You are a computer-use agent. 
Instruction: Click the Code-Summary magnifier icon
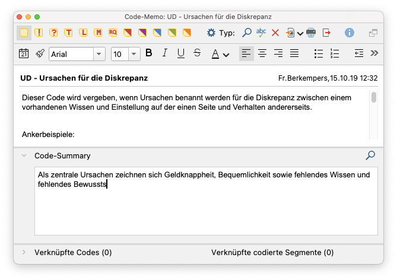[x=370, y=155]
